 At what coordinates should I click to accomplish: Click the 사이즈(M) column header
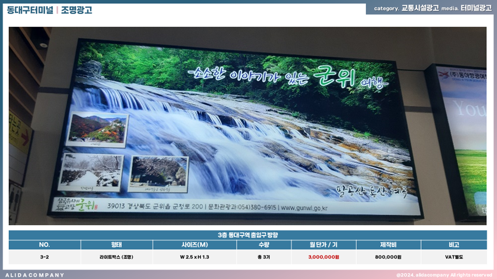[195, 245]
